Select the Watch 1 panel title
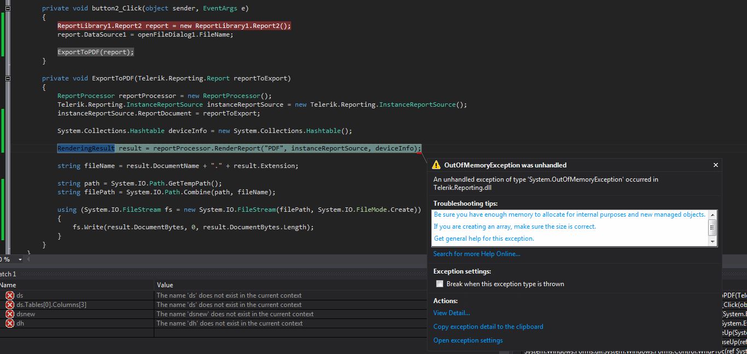747x354 pixels. click(8, 274)
